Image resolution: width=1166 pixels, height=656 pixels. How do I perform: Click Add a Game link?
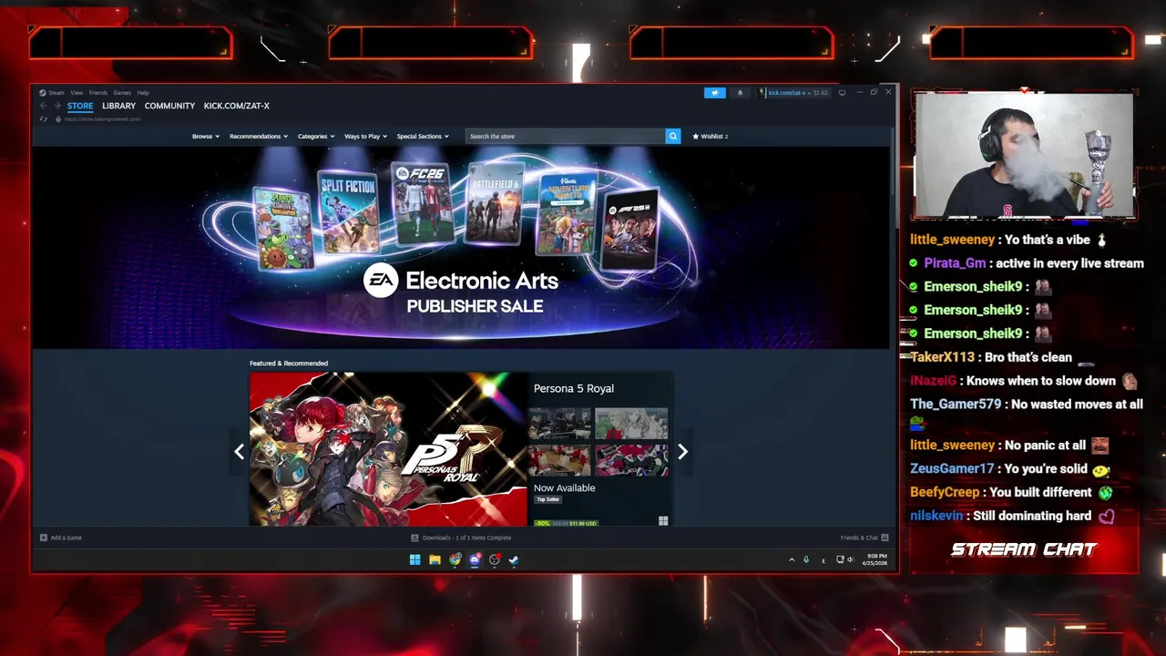tap(66, 538)
